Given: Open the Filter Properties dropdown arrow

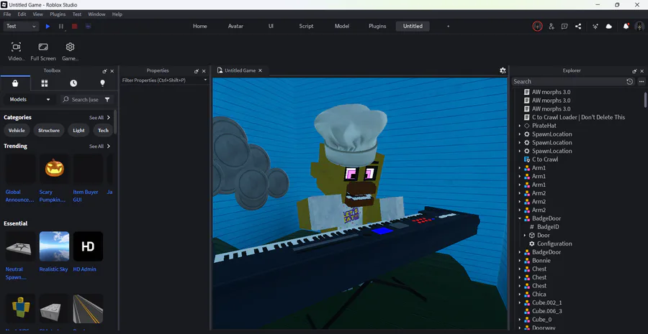Looking at the screenshot, I should [x=205, y=80].
